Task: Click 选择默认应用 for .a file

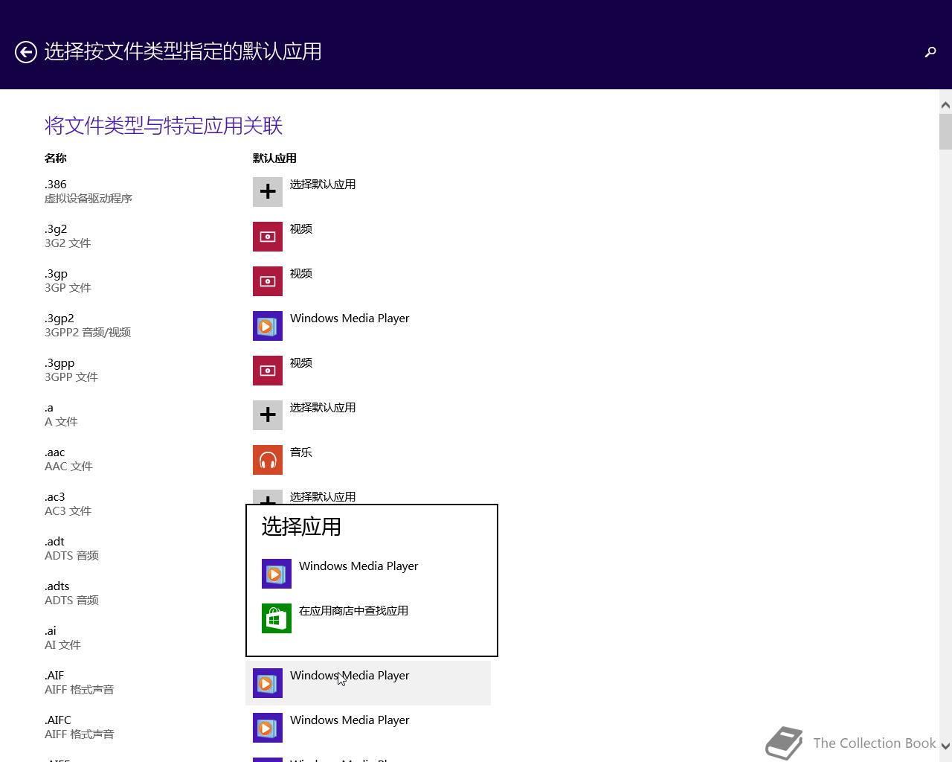Action: [x=323, y=407]
